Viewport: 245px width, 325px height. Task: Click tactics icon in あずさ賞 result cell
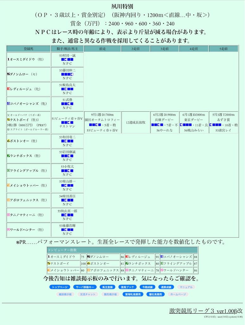point(215,125)
